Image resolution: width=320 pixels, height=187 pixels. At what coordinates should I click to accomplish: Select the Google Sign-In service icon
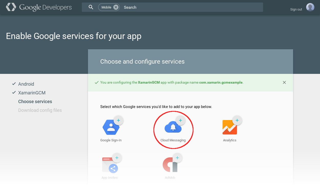click(111, 127)
